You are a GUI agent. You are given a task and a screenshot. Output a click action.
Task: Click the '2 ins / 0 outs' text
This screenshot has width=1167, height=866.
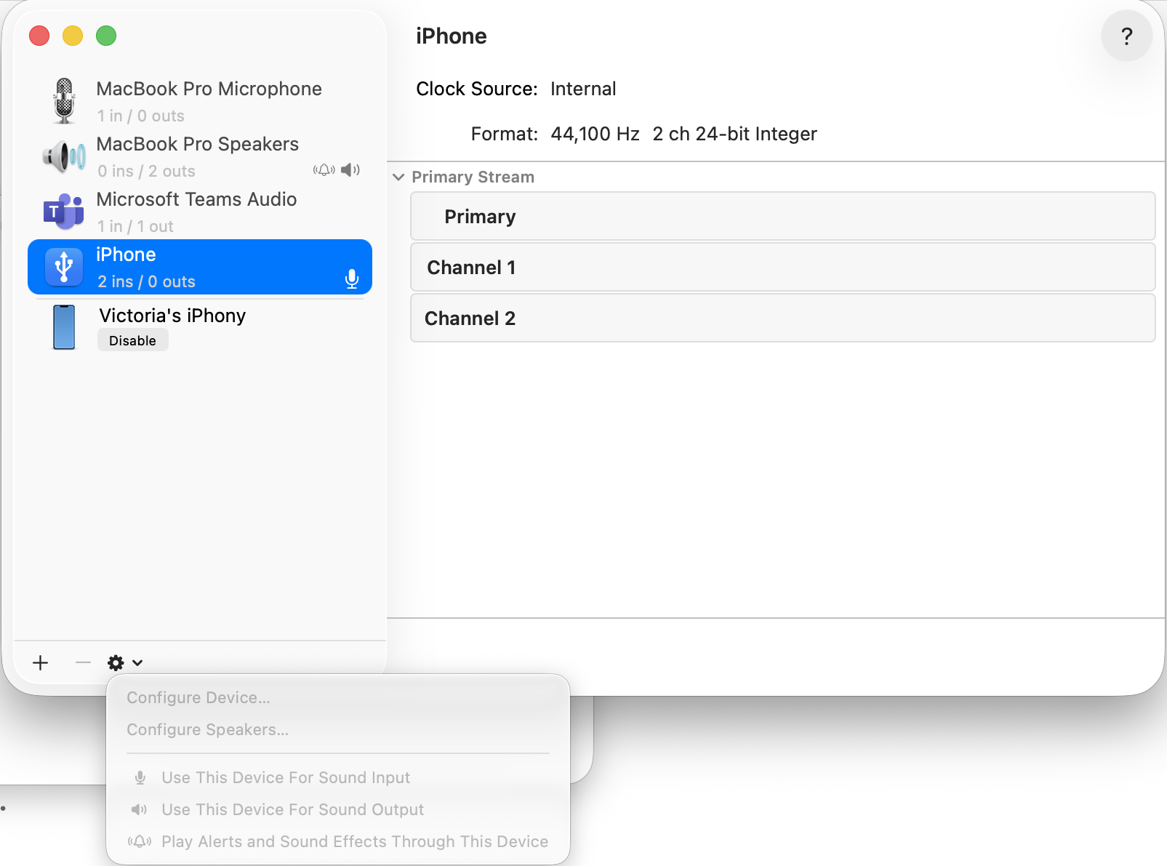coord(146,281)
